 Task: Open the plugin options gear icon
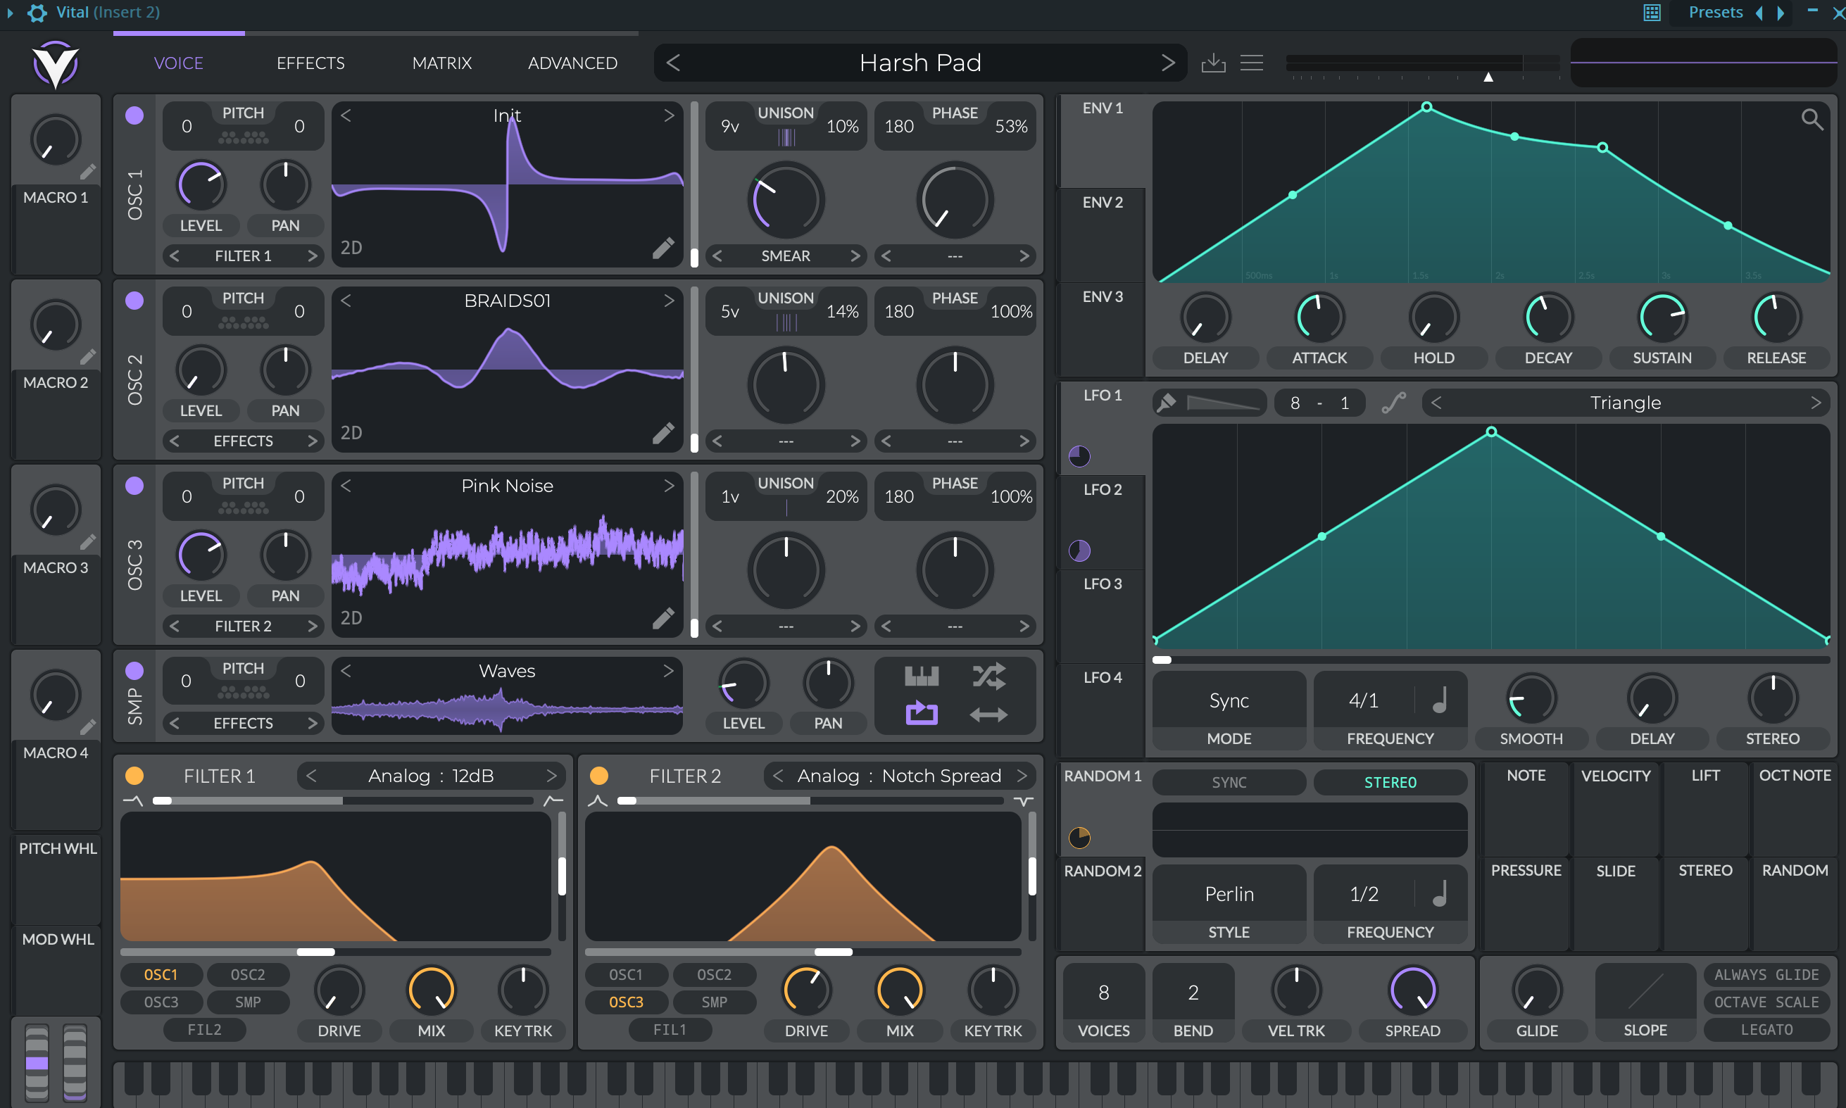(x=37, y=13)
